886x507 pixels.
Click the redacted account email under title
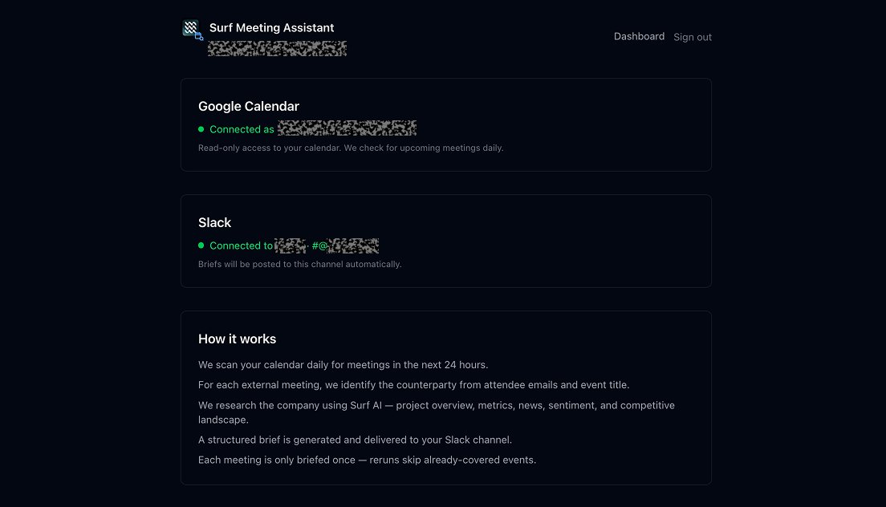(277, 49)
